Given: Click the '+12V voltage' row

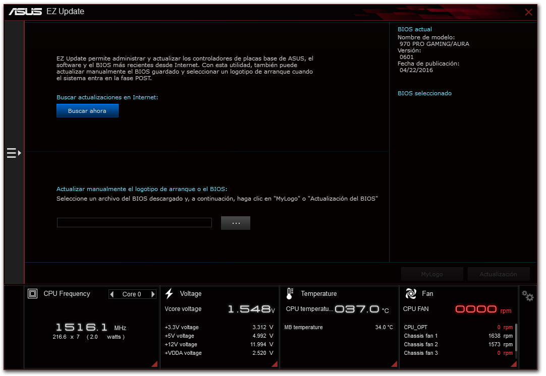Looking at the screenshot, I should [219, 345].
